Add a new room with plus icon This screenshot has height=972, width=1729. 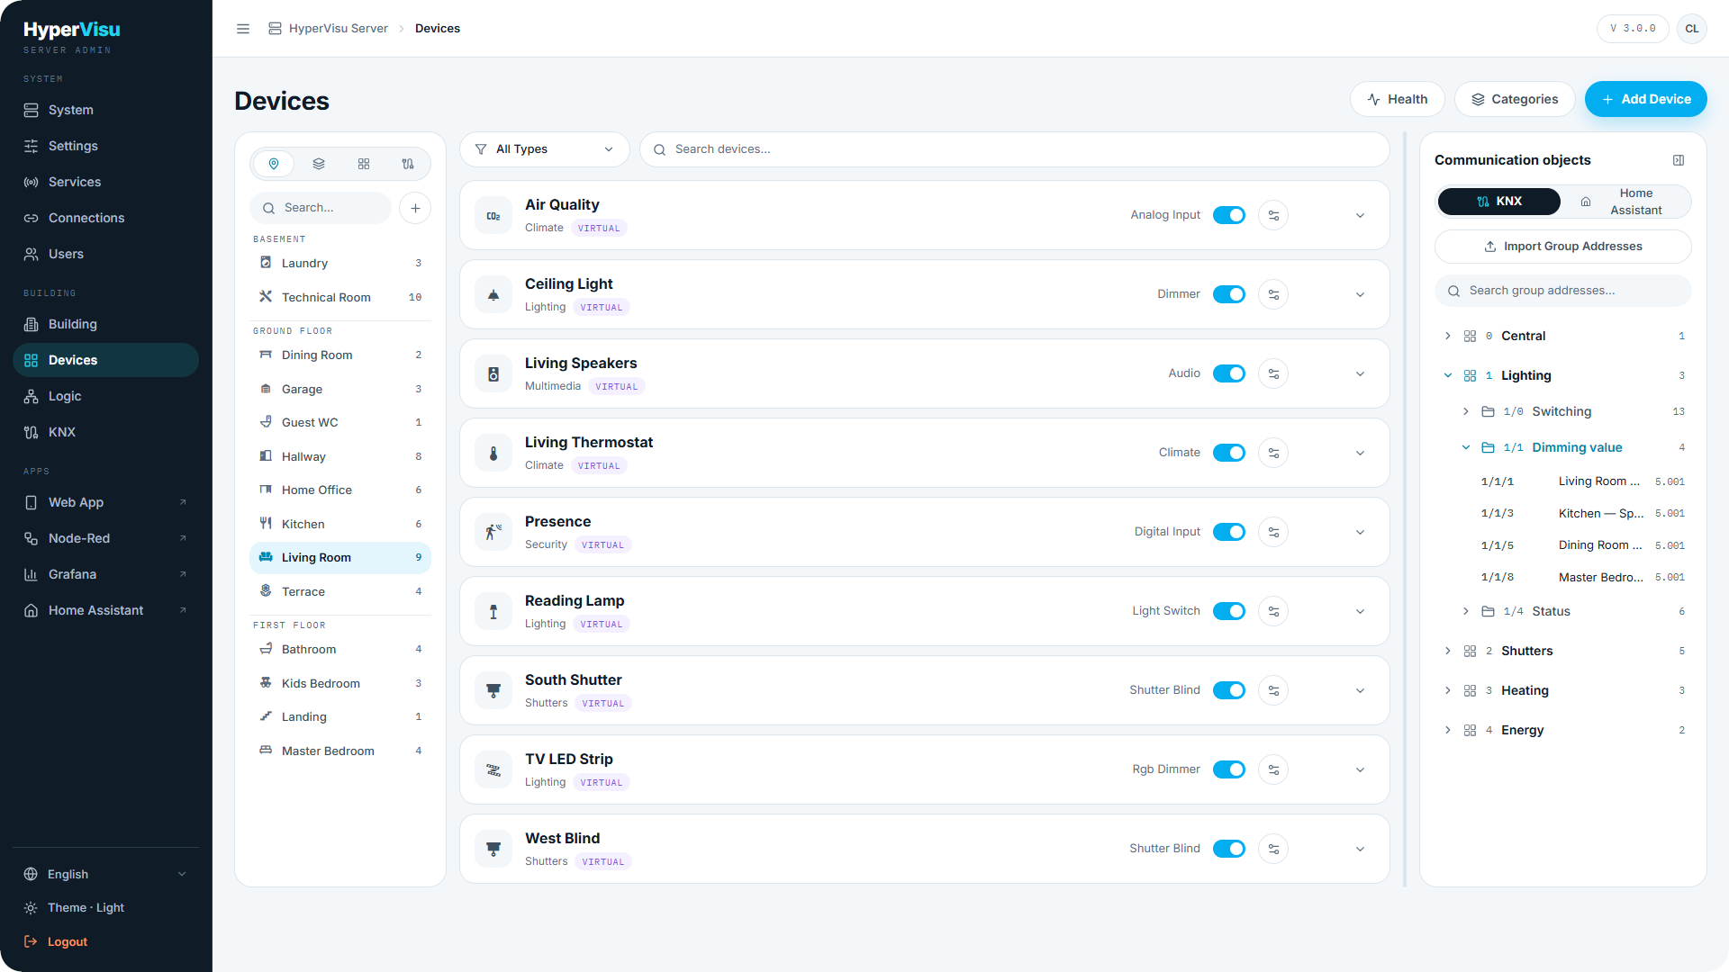point(415,208)
